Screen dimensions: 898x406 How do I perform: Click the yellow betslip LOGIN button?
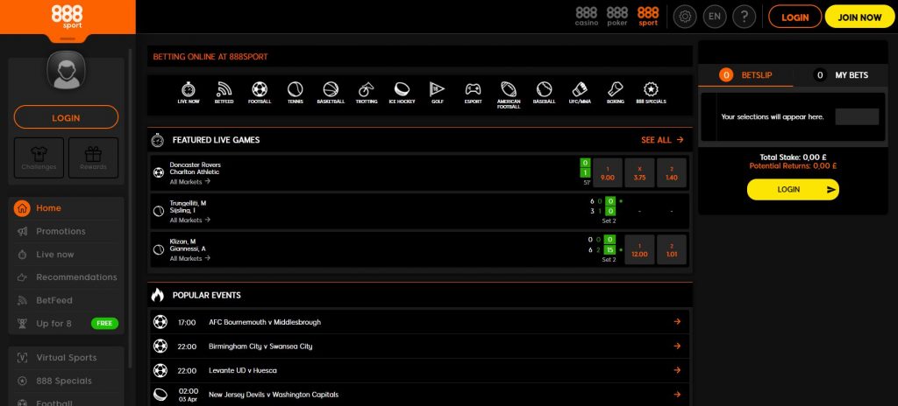[793, 189]
